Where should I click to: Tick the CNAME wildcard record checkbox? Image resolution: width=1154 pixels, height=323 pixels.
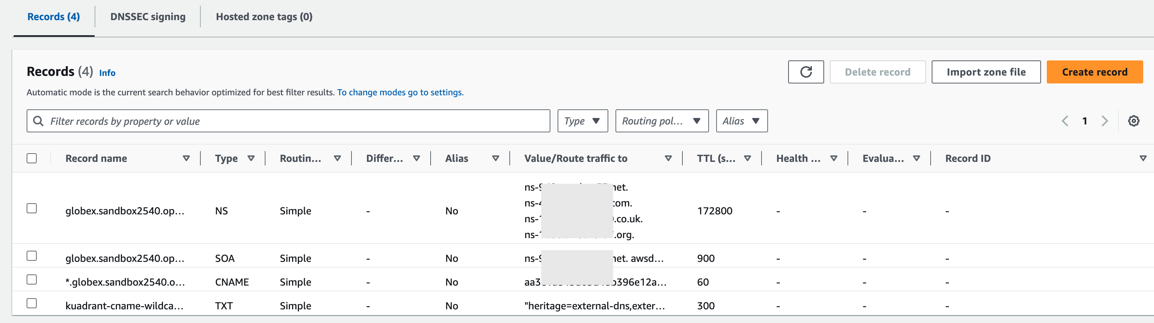pyautogui.click(x=32, y=279)
